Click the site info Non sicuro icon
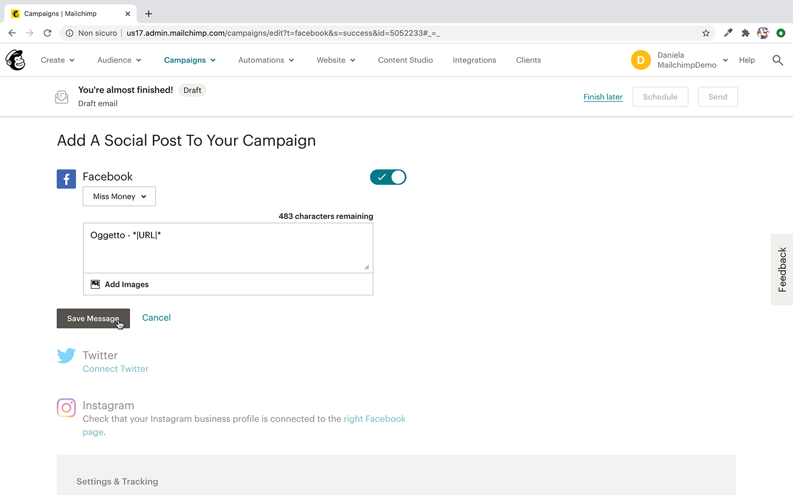Screen dimensions: 793x495 (x=69, y=33)
